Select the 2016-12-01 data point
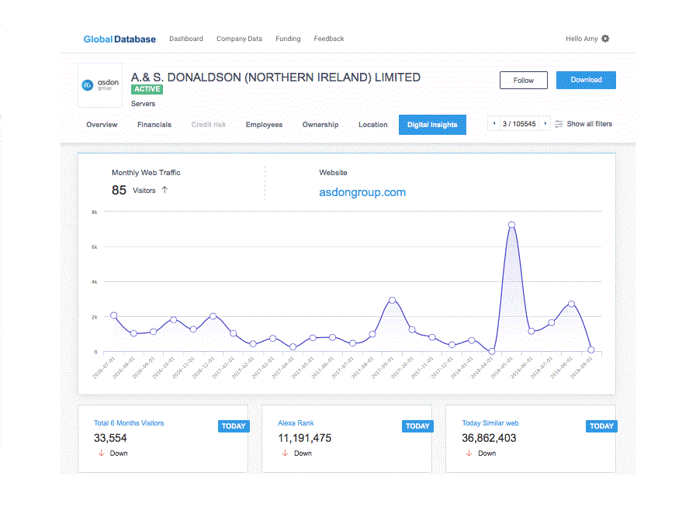This screenshot has width=696, height=510. [213, 316]
